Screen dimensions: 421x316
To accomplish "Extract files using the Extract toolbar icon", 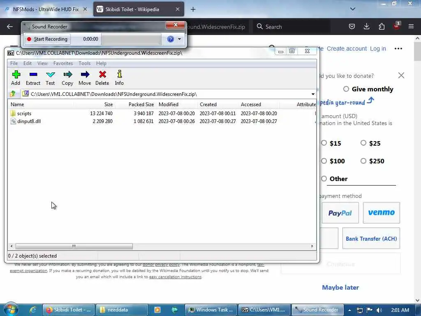I will click(x=33, y=78).
